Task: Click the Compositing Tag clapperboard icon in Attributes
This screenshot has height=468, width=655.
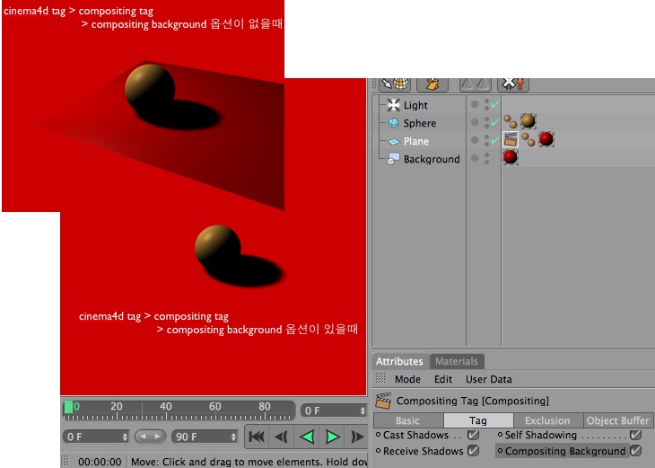Action: pyautogui.click(x=383, y=401)
